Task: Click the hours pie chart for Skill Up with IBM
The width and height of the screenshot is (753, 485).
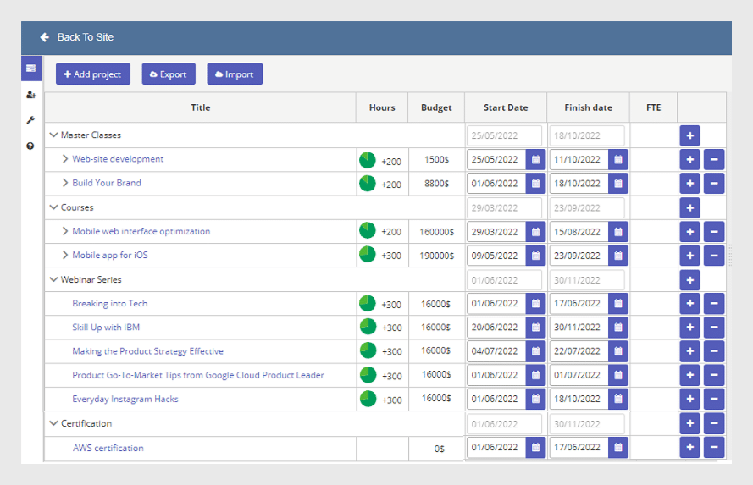Action: (x=368, y=326)
